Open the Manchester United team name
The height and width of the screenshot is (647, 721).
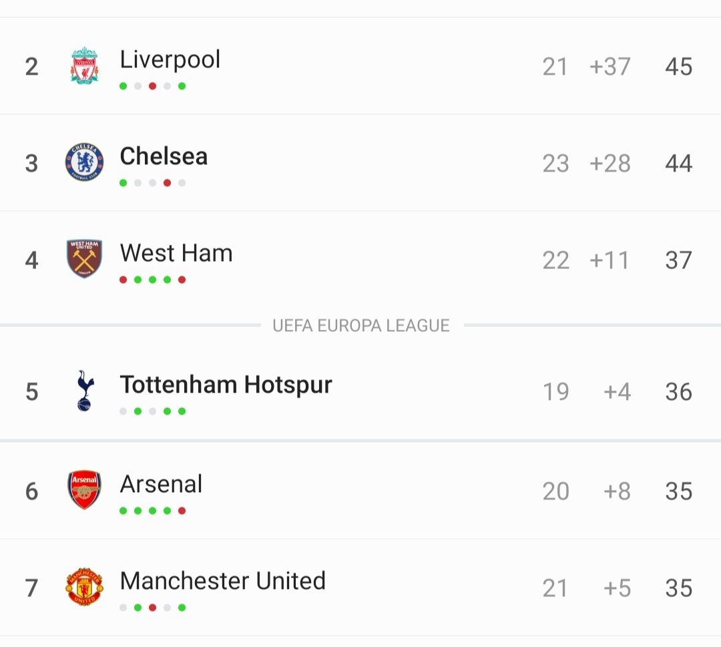[x=222, y=581]
